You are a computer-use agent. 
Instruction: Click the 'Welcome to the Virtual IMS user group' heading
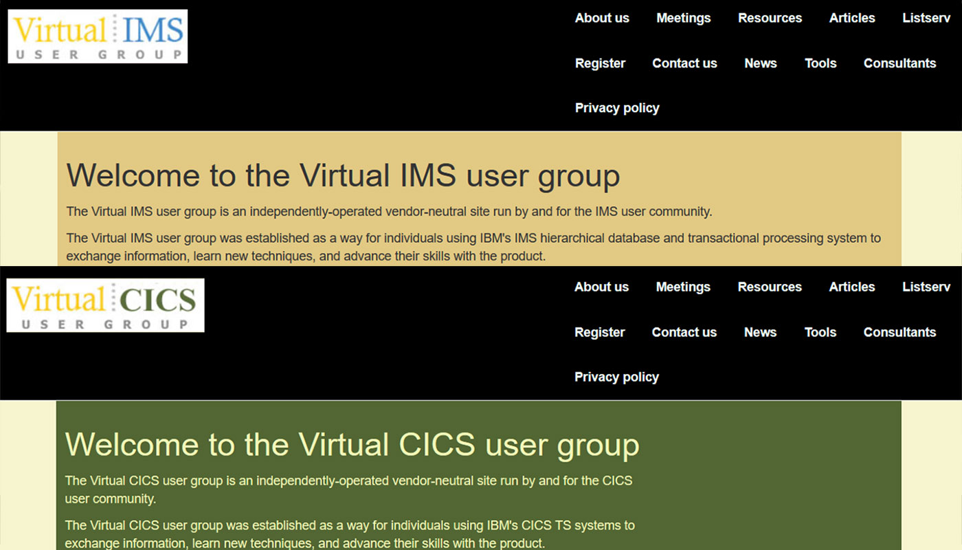[343, 176]
